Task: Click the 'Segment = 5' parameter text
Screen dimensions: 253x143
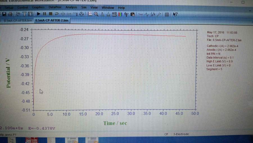Action: [214, 69]
